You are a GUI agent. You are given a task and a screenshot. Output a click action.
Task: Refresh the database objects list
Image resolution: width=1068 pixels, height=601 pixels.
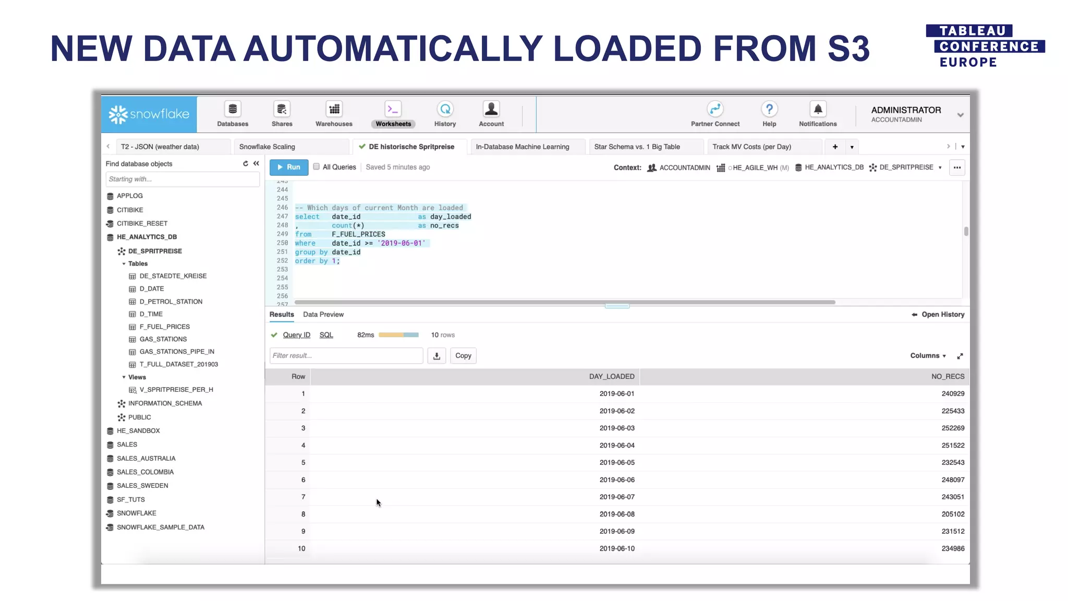click(x=246, y=164)
